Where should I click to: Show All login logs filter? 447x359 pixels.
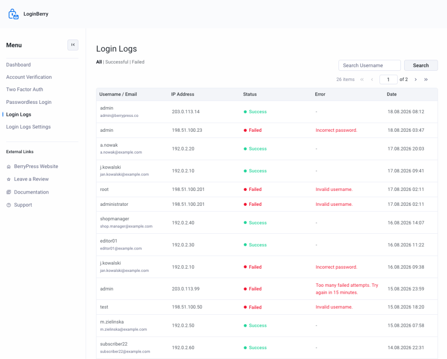99,62
